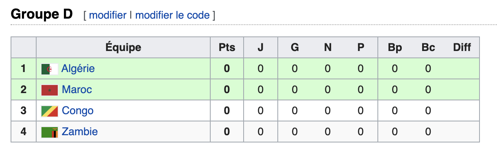Open the Algérie team link
Screen dimensions: 497x153
pyautogui.click(x=78, y=68)
